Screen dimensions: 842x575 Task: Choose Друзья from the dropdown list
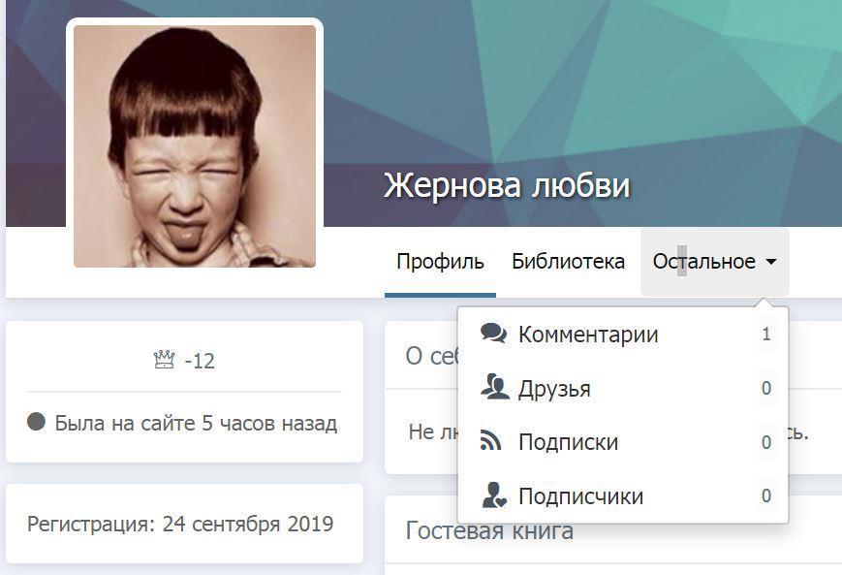[x=623, y=388]
